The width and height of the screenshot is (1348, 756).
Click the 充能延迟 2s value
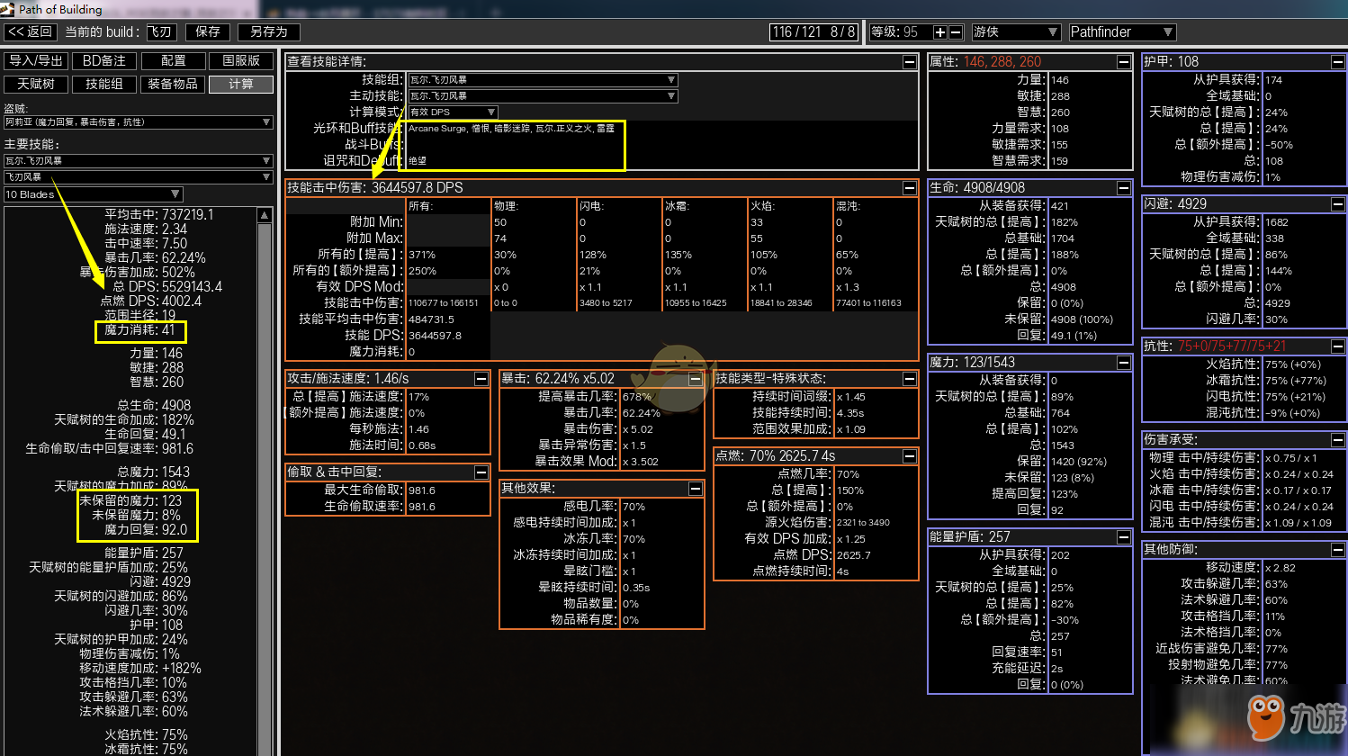1056,669
